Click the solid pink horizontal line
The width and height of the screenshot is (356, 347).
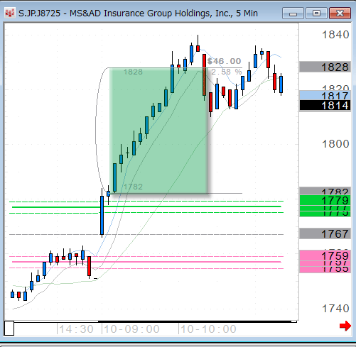tap(146, 262)
